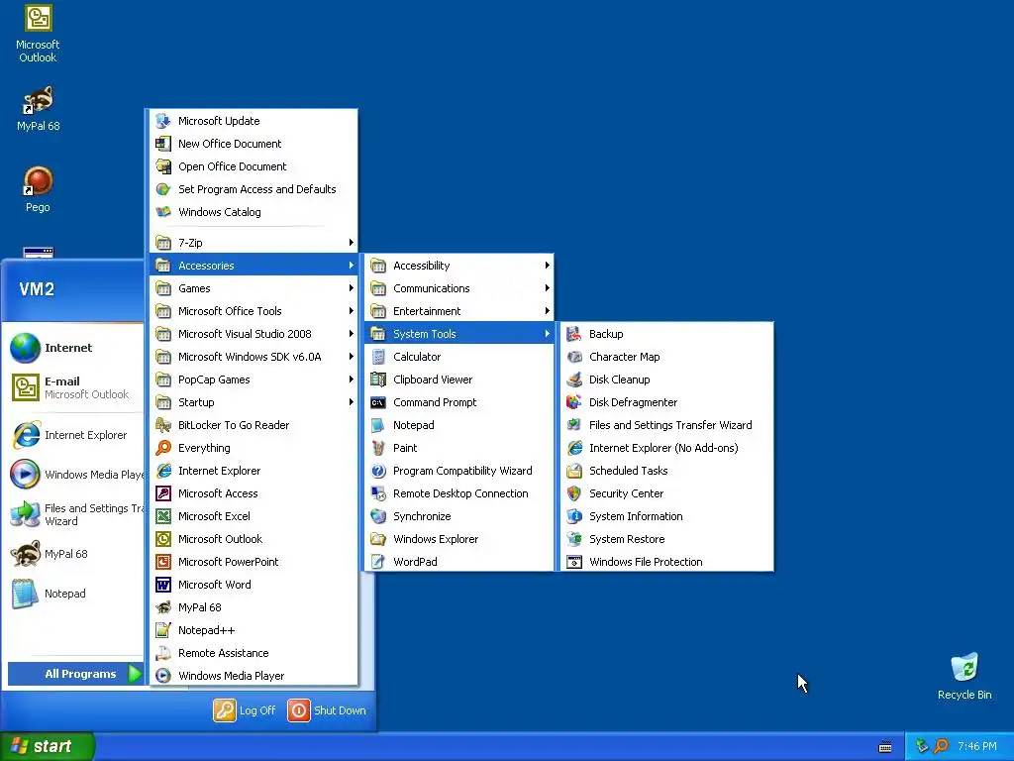Select MyPal 68 desktop shortcut
The height and width of the screenshot is (761, 1014).
(38, 108)
